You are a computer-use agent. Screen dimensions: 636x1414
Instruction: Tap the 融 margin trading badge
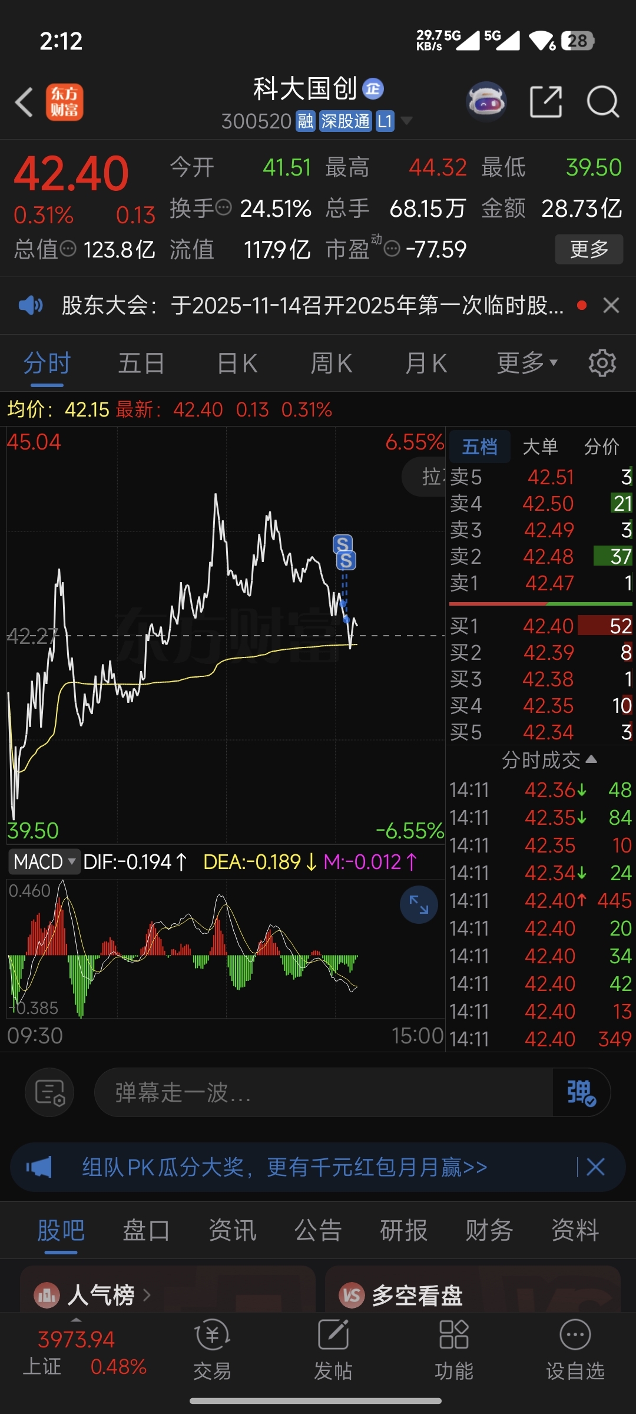[x=306, y=121]
